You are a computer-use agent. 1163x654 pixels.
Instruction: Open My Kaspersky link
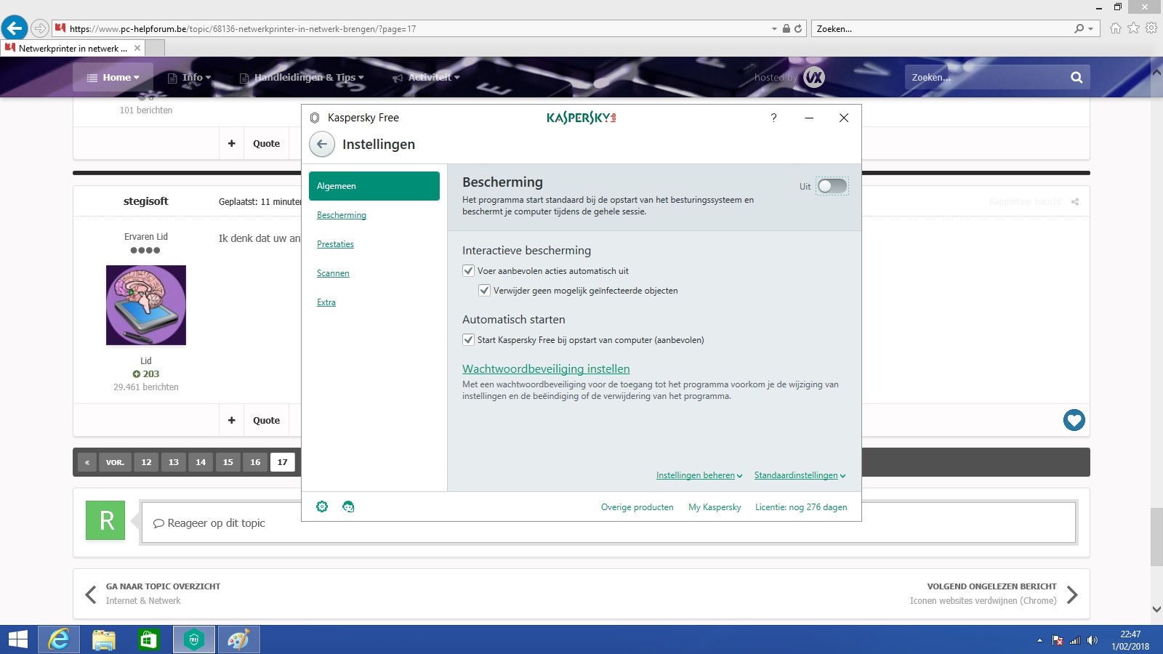point(715,507)
